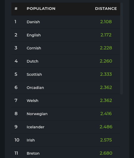
Task: Click the 2.108 distance value
Action: (x=106, y=22)
